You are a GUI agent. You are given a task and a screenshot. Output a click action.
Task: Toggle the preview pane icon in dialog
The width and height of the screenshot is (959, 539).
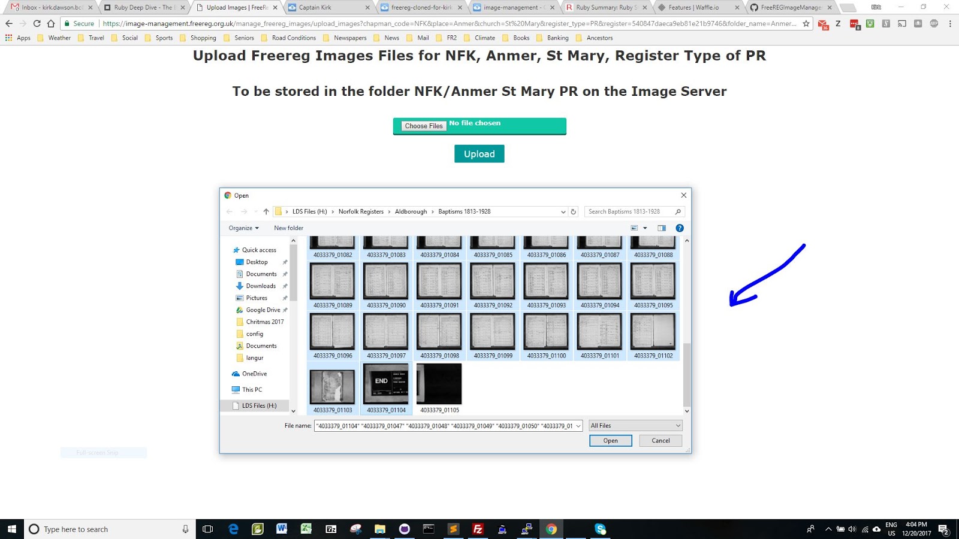tap(662, 228)
